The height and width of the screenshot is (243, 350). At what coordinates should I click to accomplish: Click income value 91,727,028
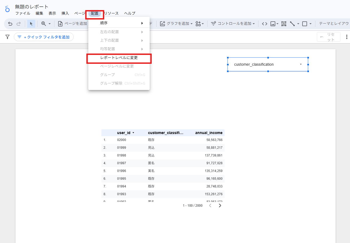point(214,163)
